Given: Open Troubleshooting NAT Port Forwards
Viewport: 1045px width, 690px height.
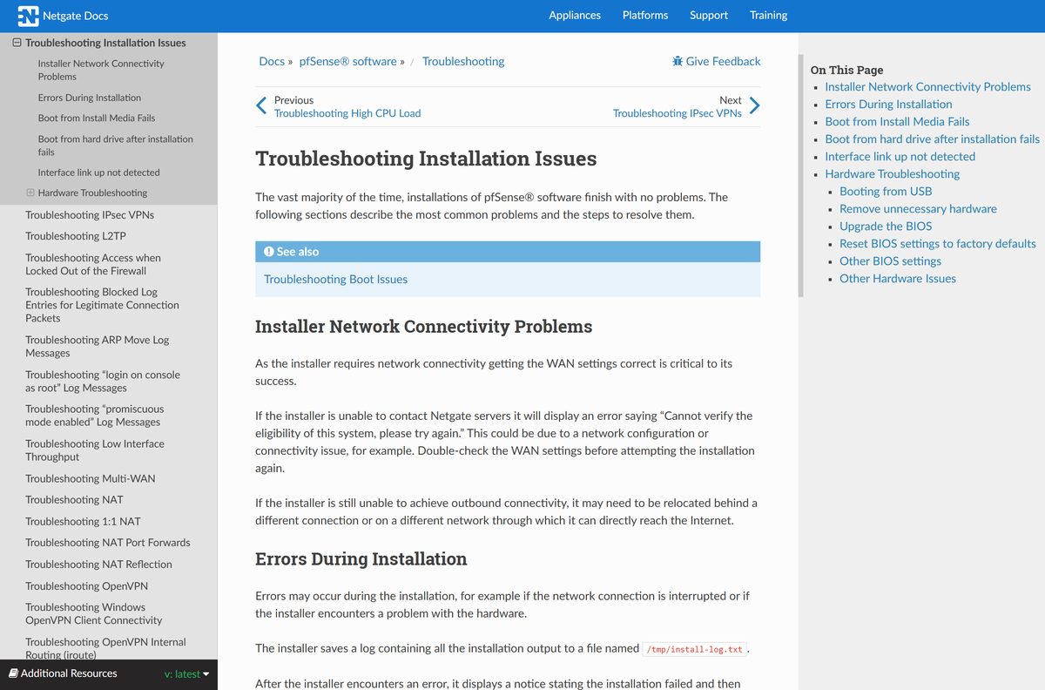Looking at the screenshot, I should tap(107, 542).
